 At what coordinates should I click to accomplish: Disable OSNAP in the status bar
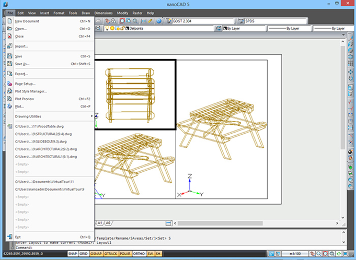click(x=96, y=254)
